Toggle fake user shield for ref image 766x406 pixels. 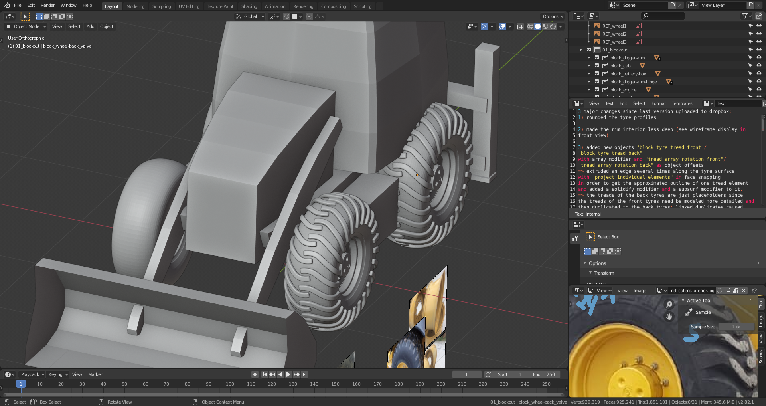720,291
